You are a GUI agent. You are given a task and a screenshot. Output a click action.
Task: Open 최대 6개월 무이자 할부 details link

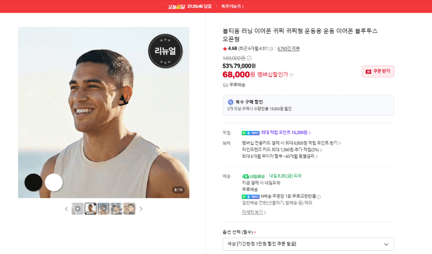280,156
